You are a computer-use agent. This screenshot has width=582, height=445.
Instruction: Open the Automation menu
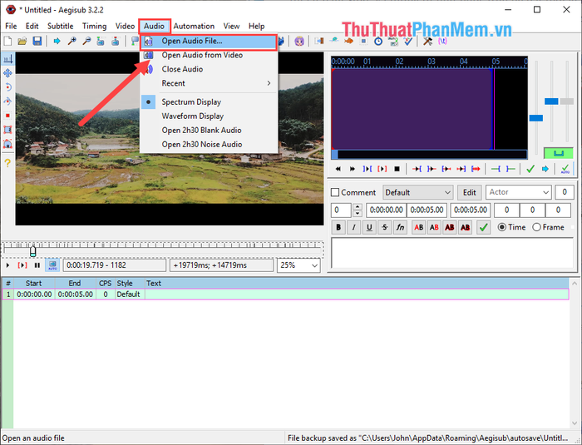tap(194, 26)
